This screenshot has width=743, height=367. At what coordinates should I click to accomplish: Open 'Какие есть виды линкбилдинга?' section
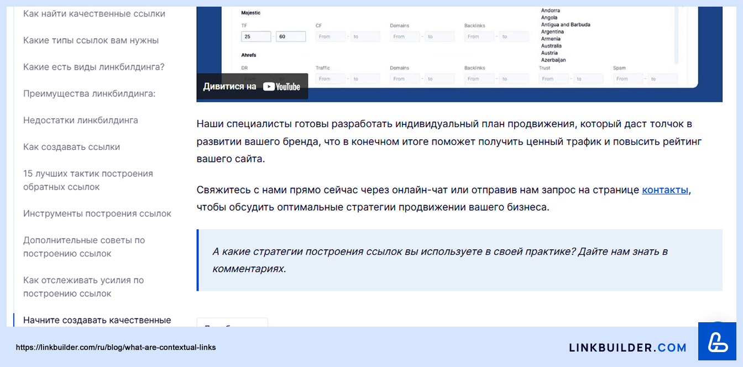click(94, 67)
